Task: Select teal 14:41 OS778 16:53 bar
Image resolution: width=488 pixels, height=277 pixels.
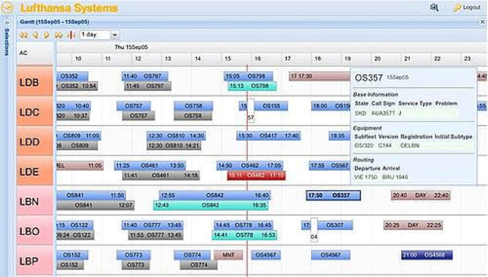Action: click(x=245, y=235)
